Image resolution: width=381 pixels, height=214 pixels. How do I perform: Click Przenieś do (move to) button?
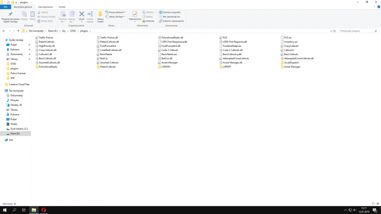click(x=63, y=17)
